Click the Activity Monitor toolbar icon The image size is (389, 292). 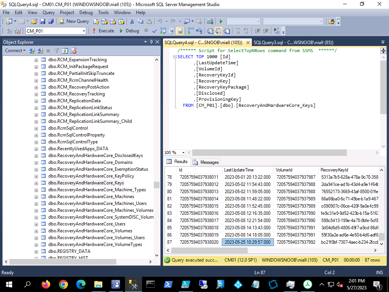[210, 21]
